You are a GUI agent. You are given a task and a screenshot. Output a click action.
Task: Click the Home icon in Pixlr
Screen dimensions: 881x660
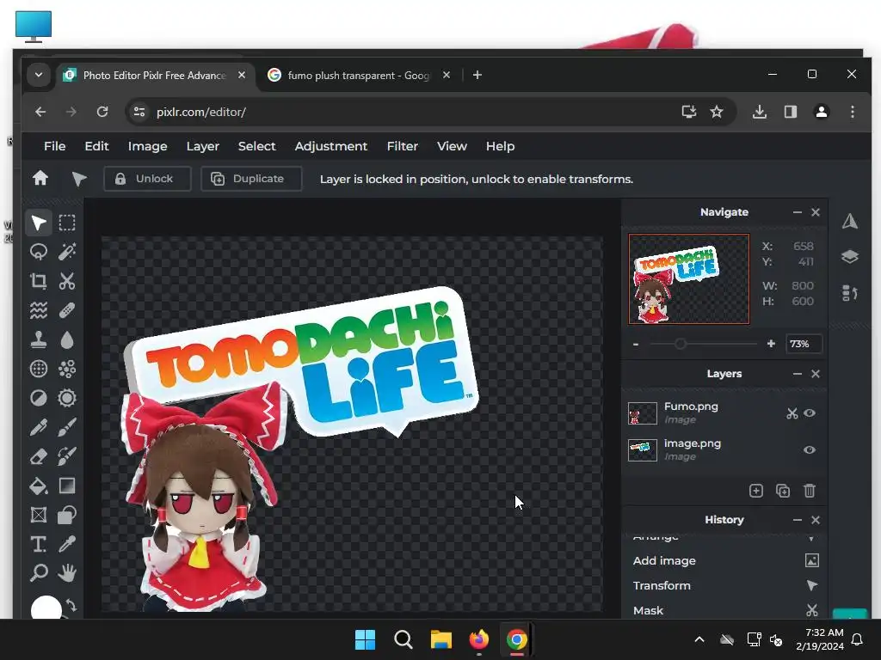click(x=40, y=179)
